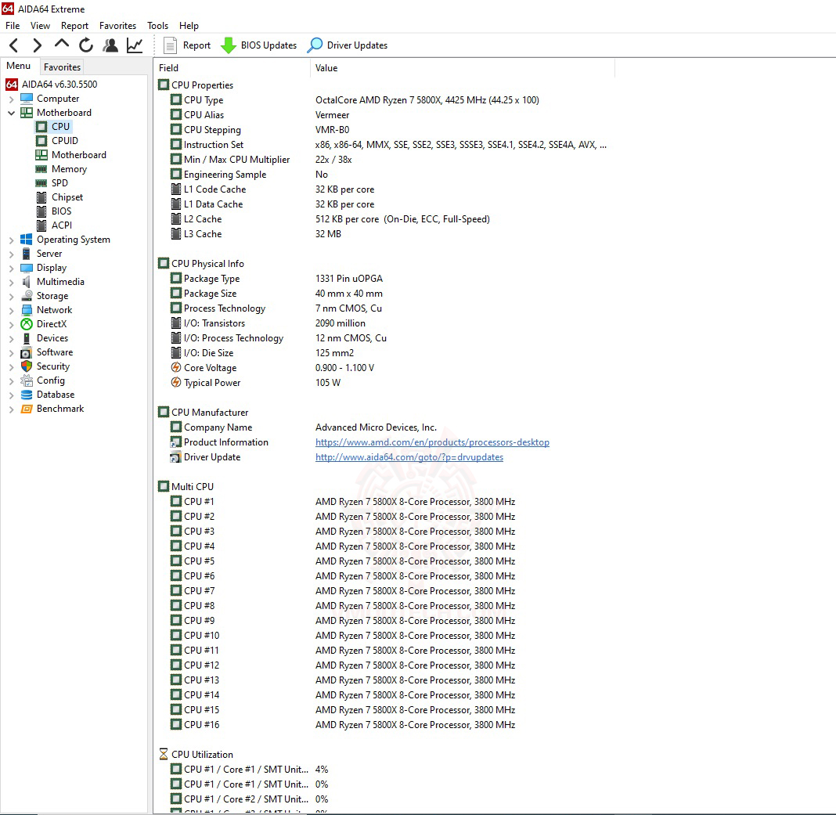Open the Favorites menu
836x815 pixels.
coord(118,26)
